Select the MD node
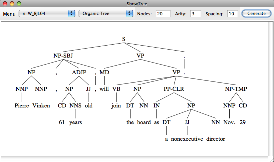The width and height of the screenshot is (274, 162). click(104, 72)
